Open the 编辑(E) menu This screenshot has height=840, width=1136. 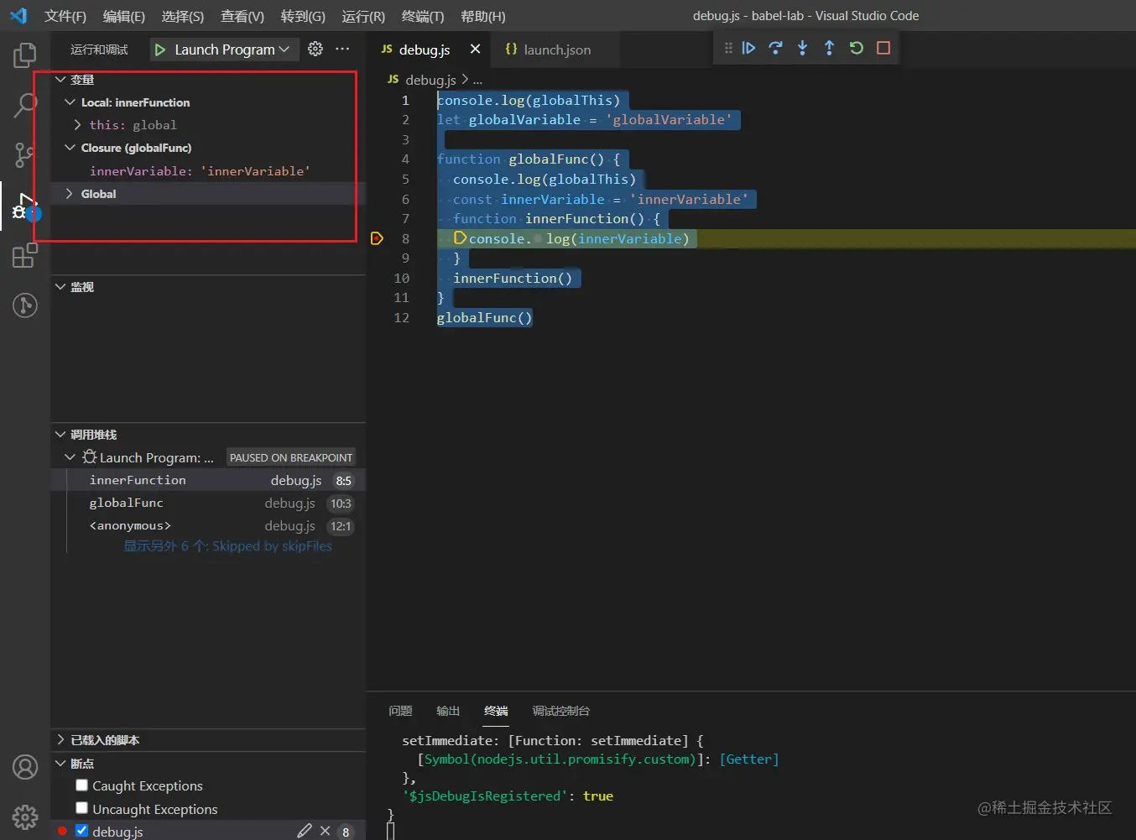pos(123,16)
